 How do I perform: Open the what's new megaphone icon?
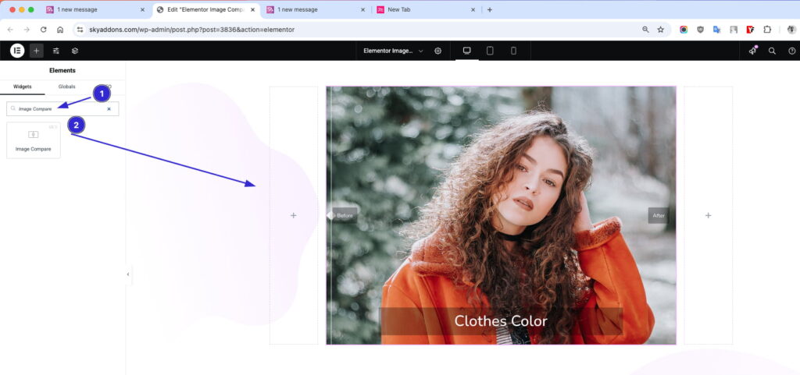[x=752, y=51]
